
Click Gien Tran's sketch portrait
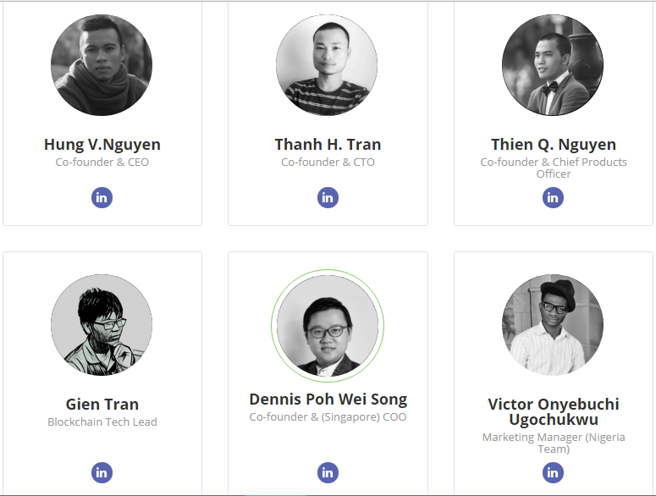[102, 325]
